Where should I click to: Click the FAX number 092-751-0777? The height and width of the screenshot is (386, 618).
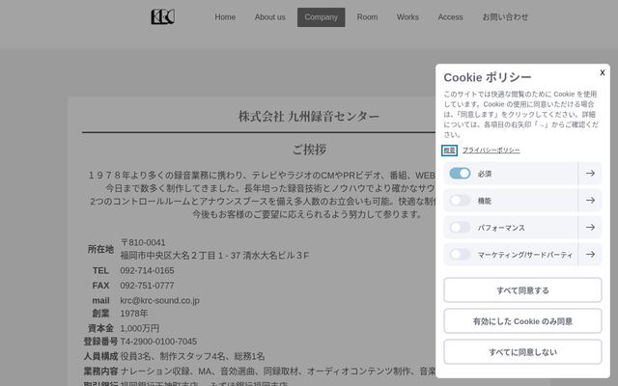(147, 286)
